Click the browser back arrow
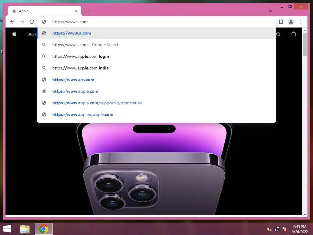The height and width of the screenshot is (235, 313). coord(12,22)
